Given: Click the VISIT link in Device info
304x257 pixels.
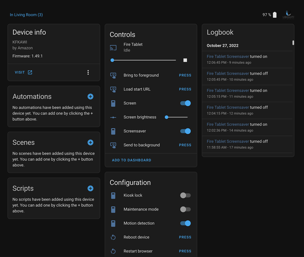Looking at the screenshot, I should (x=23, y=72).
